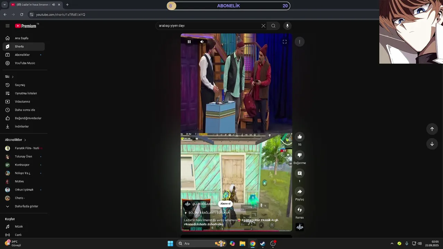Open Steam from the taskbar
Viewport: 443px width, 249px height.
click(263, 243)
